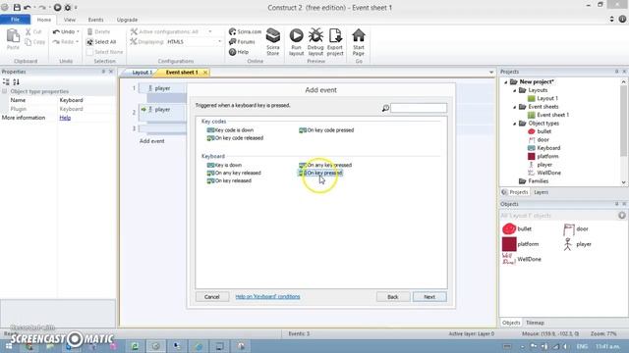Click the Cancel button in dialog

[212, 297]
